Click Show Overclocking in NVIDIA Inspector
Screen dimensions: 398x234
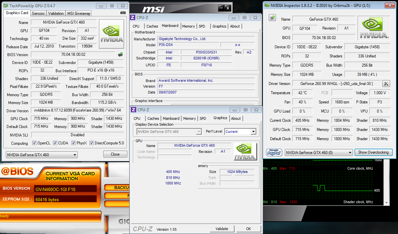373,152
